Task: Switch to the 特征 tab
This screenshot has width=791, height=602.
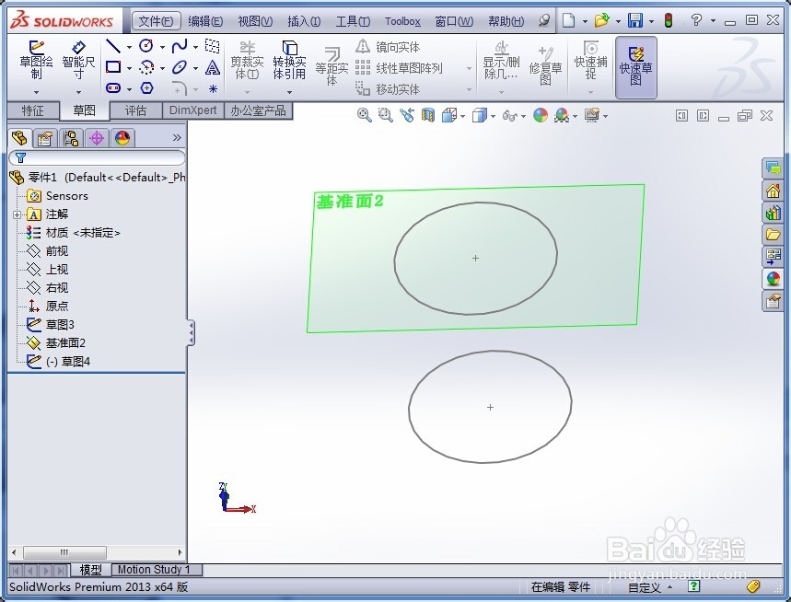Action: [33, 110]
